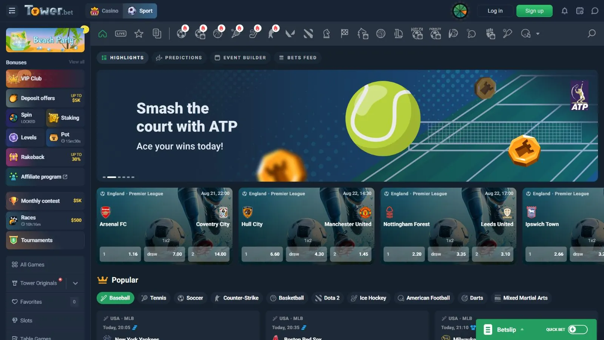Screen dimensions: 604x340
Task: Open the calendar icon in header
Action: [x=580, y=11]
